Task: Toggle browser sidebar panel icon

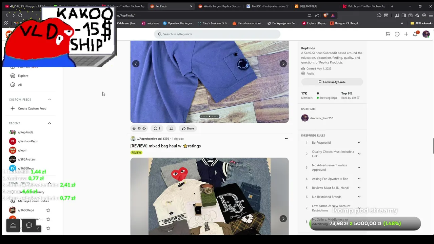Action: coord(403,15)
